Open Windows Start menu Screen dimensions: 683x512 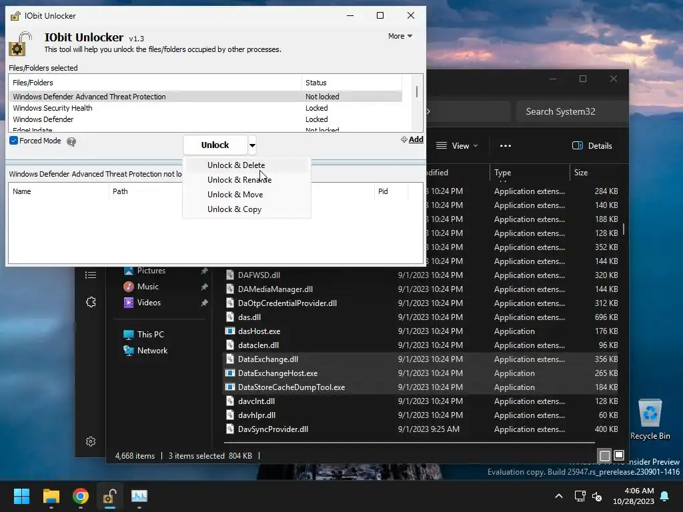tap(21, 496)
